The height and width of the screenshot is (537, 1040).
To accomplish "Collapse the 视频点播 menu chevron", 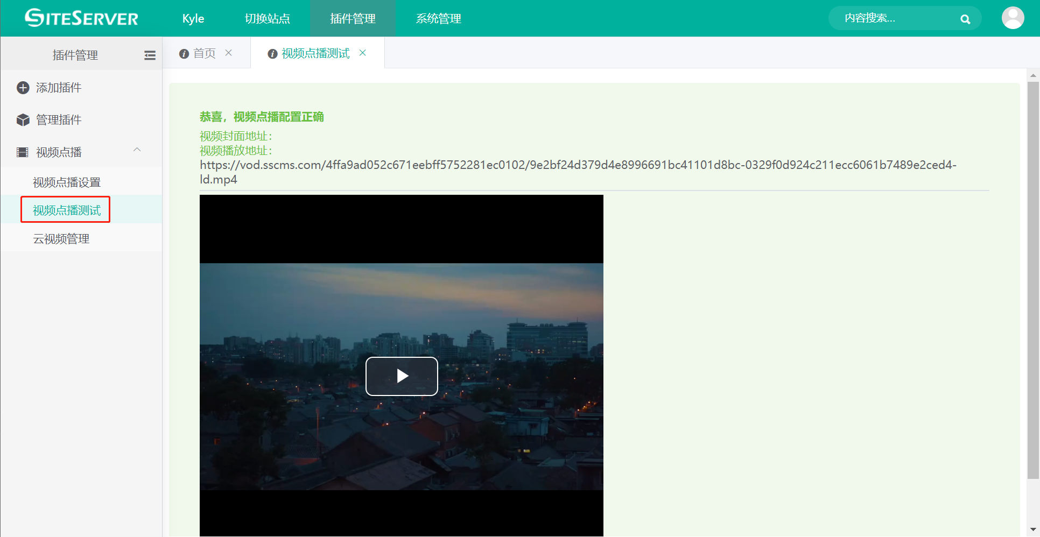I will (137, 150).
